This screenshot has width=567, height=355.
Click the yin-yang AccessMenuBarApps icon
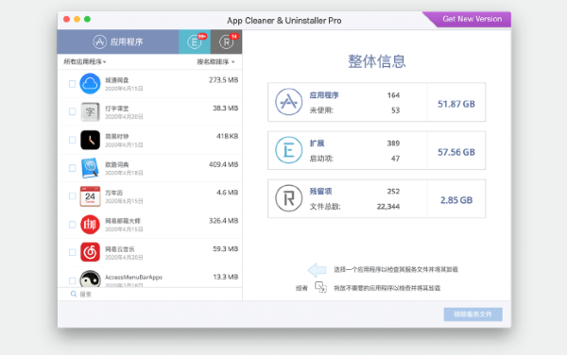[90, 279]
